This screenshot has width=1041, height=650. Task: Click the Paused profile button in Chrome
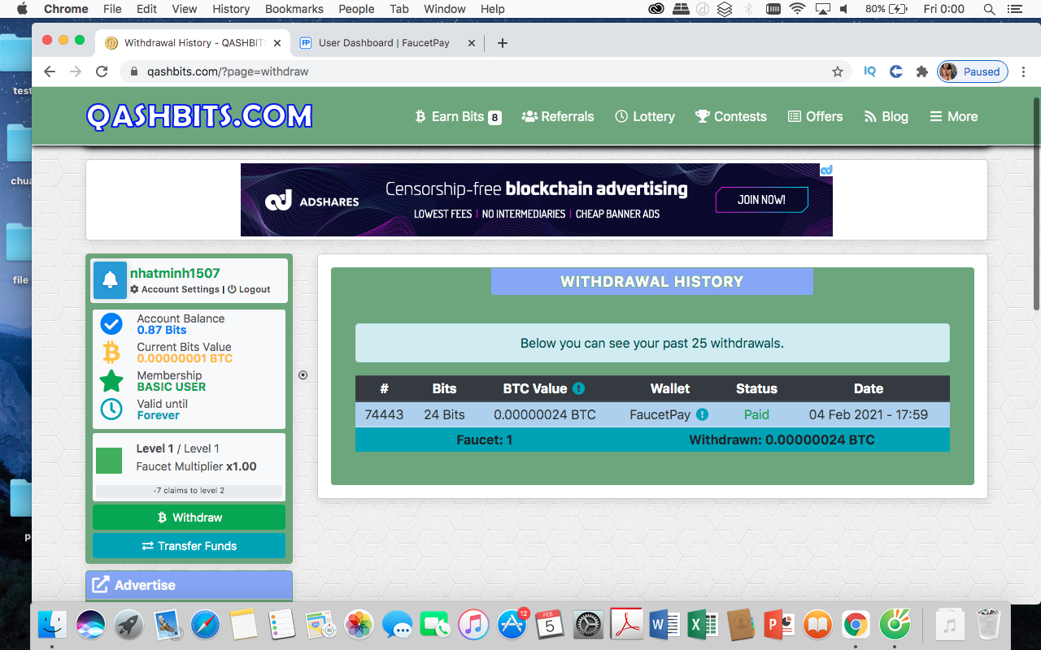coord(973,71)
